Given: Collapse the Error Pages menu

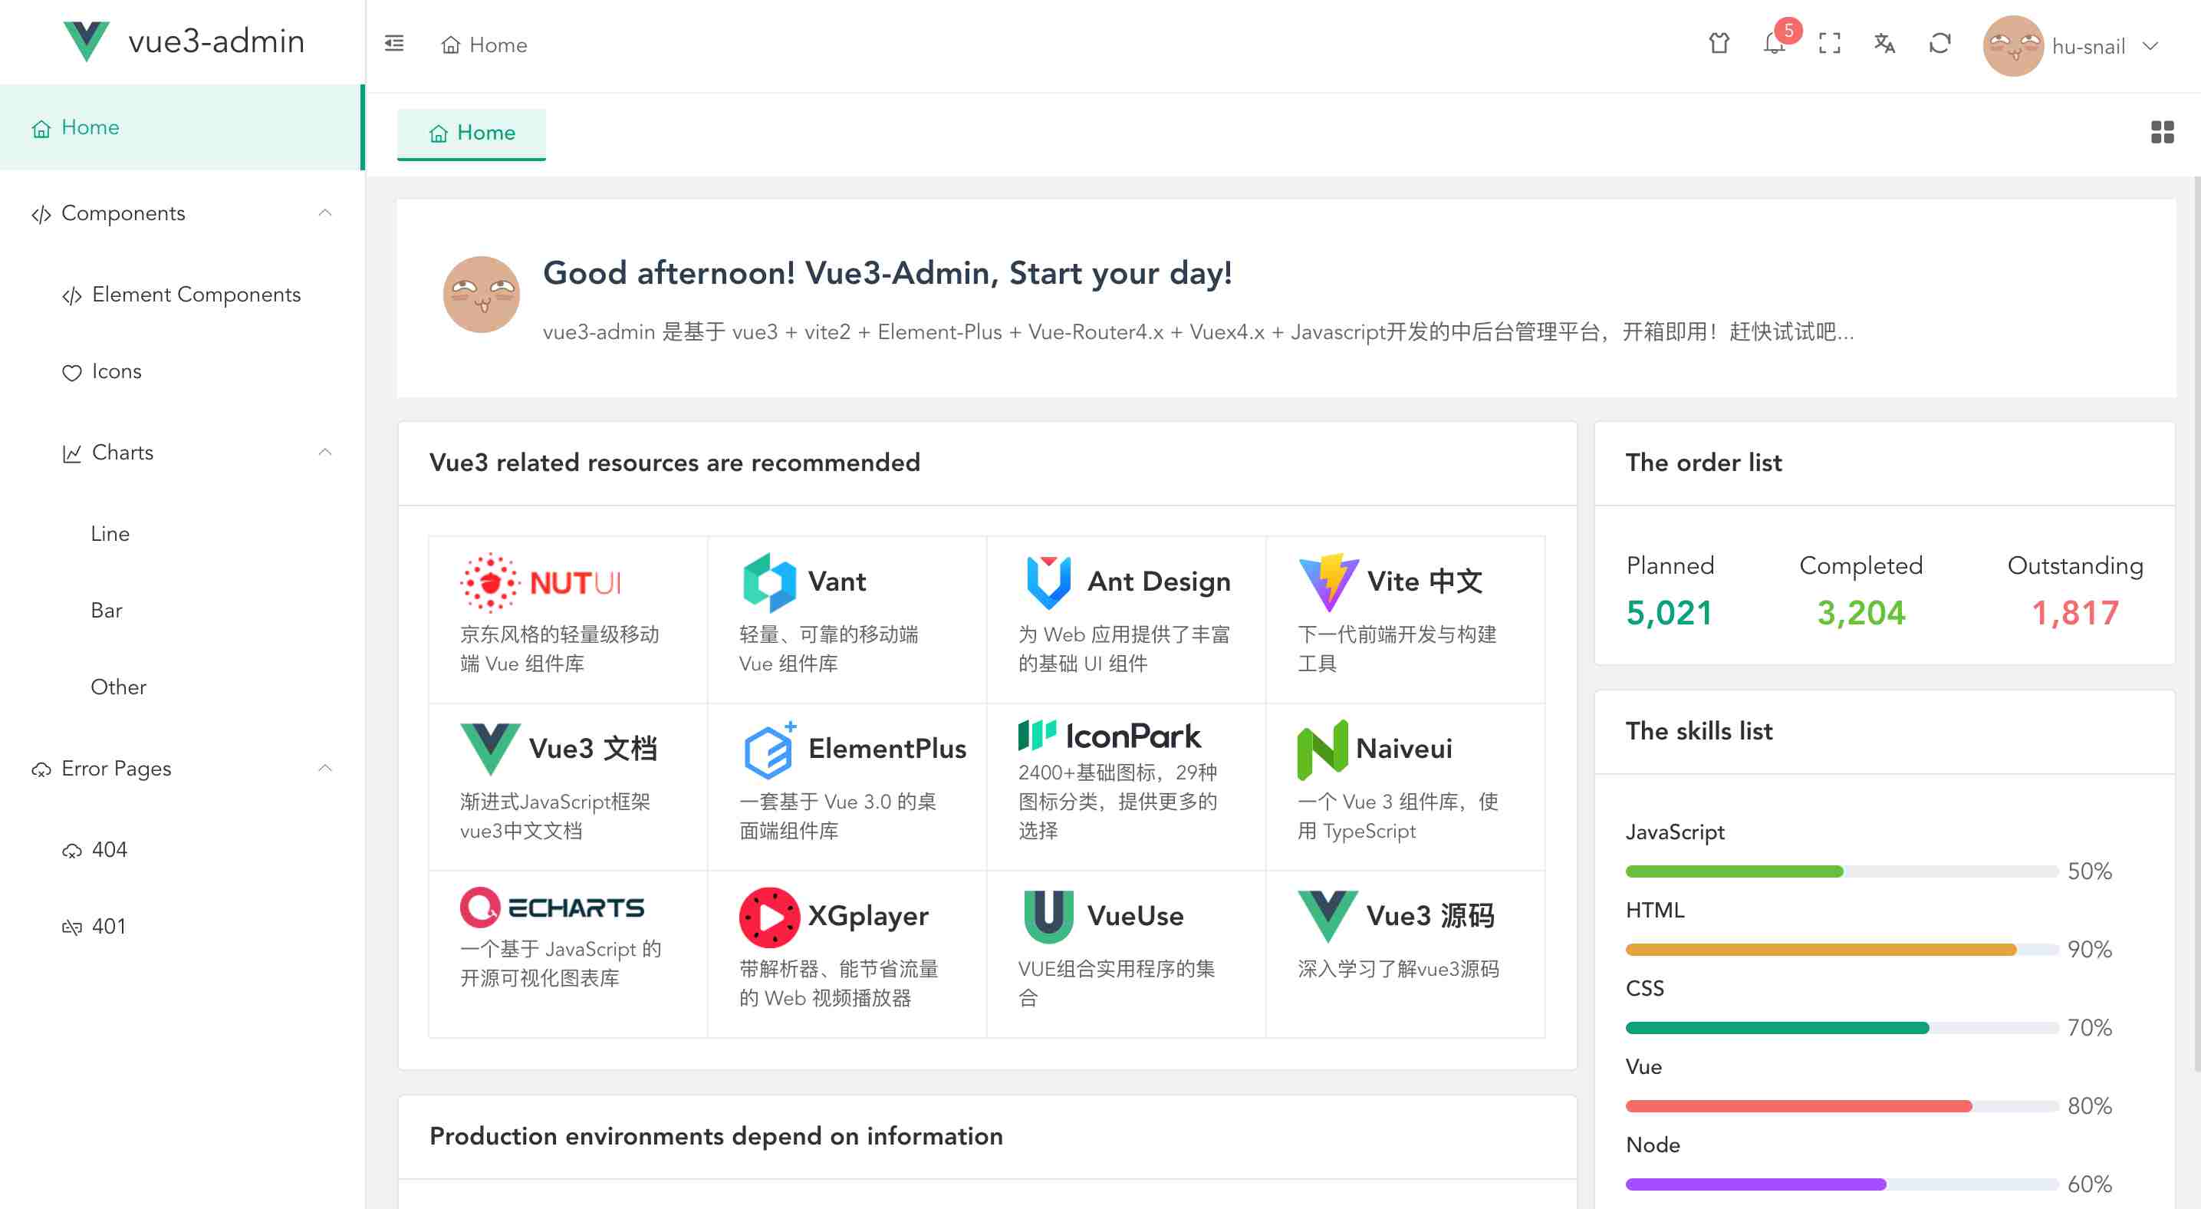Looking at the screenshot, I should pyautogui.click(x=181, y=768).
